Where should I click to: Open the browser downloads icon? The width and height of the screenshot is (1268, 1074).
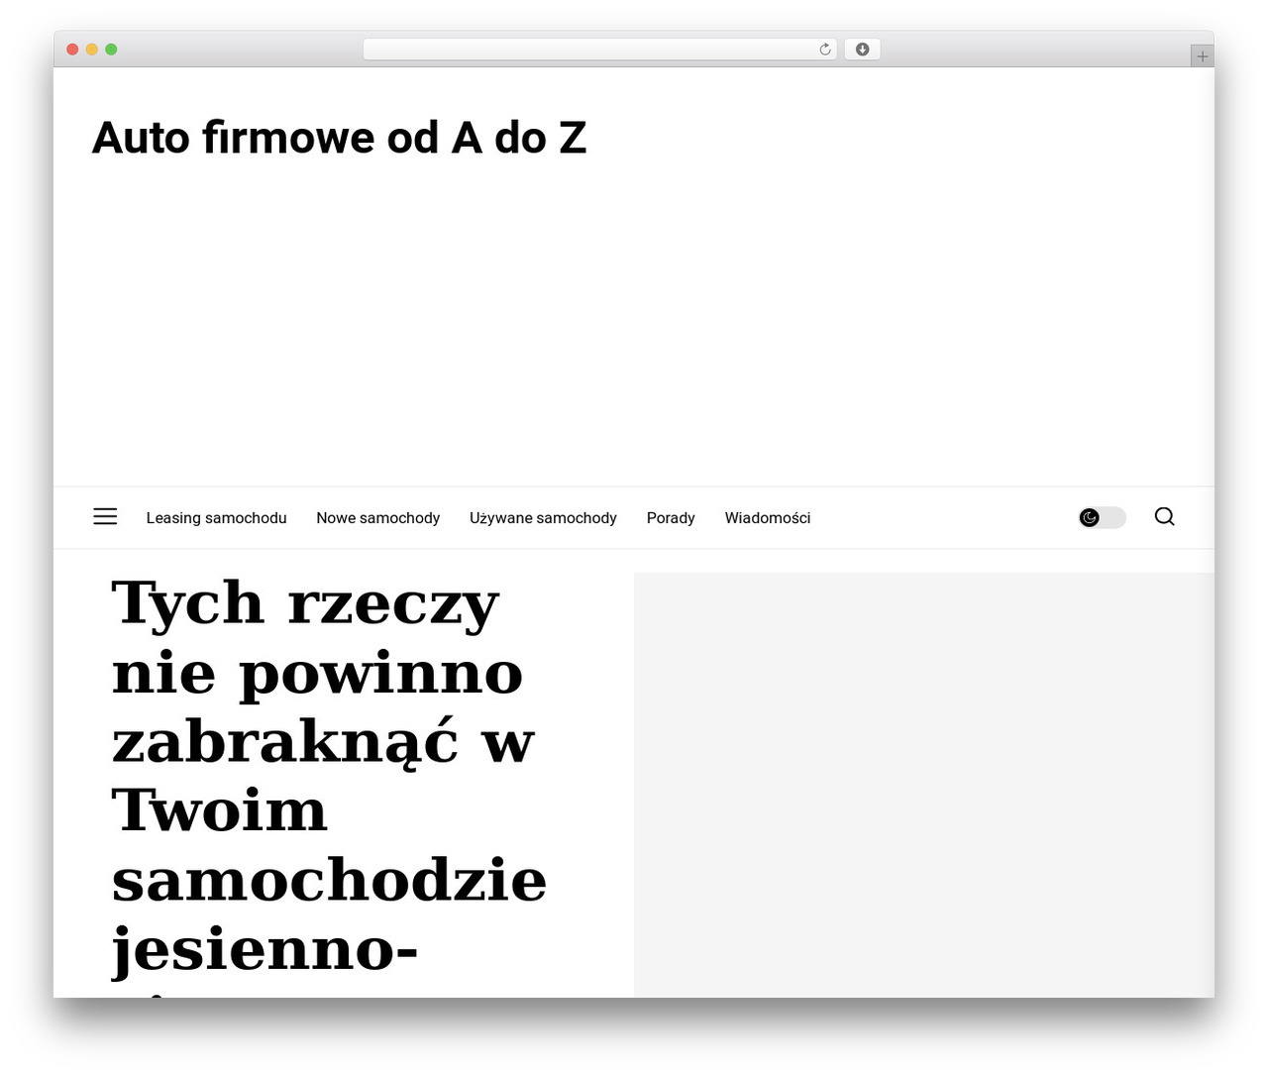pos(862,50)
